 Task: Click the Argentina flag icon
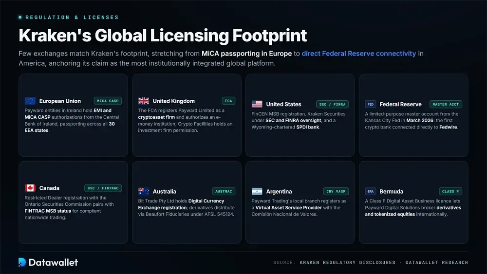[257, 191]
